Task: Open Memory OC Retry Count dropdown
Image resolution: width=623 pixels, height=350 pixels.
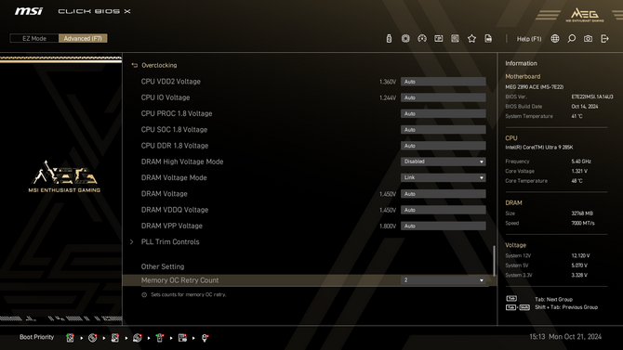Action: 443,280
